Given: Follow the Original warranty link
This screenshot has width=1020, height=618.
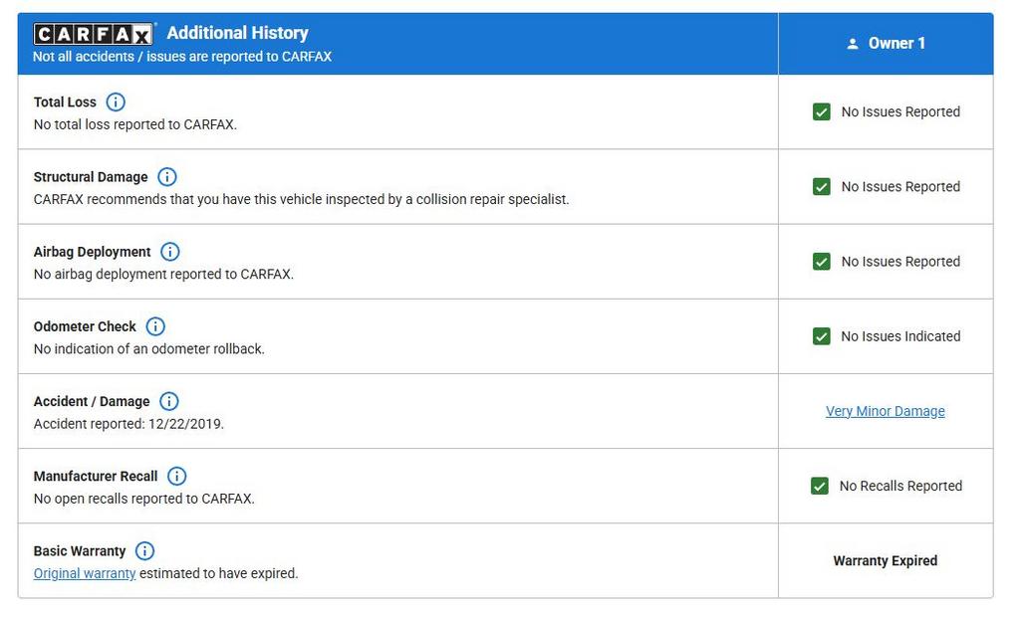Looking at the screenshot, I should [85, 573].
